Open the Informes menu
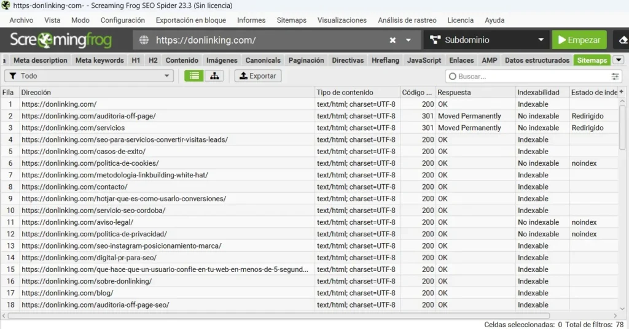This screenshot has height=329, width=629. tap(251, 20)
